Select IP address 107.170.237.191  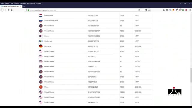click(x=94, y=72)
